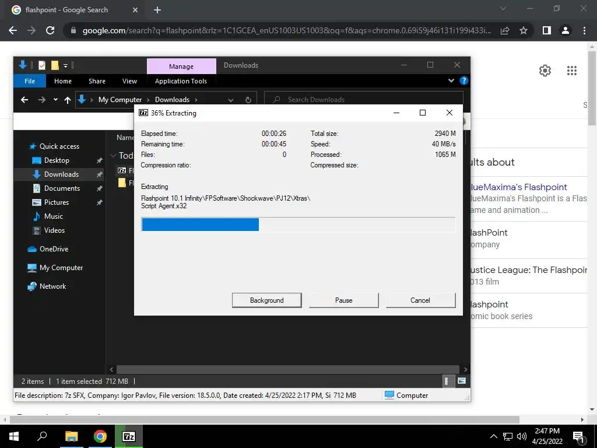Reload the Chrome page

click(50, 30)
